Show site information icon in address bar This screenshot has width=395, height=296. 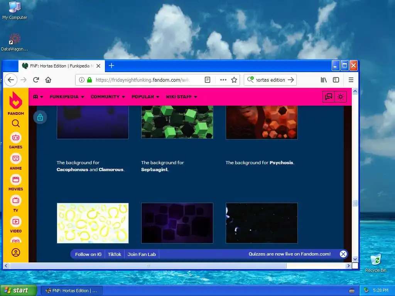click(82, 80)
